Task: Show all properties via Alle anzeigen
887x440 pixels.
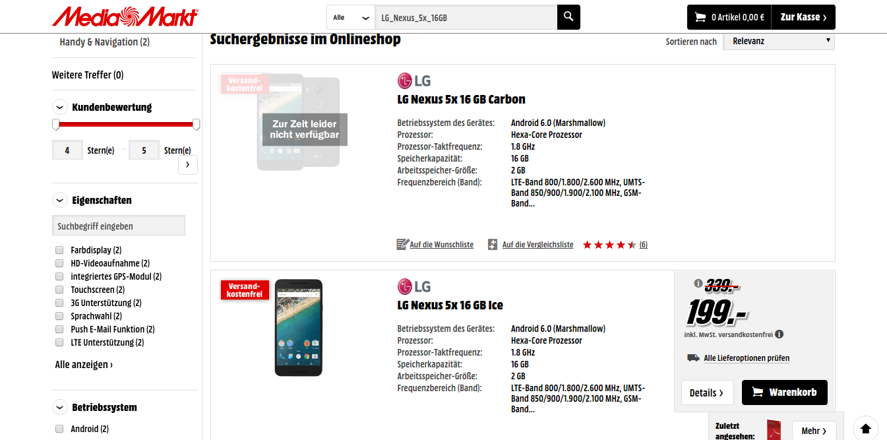Action: coord(84,364)
